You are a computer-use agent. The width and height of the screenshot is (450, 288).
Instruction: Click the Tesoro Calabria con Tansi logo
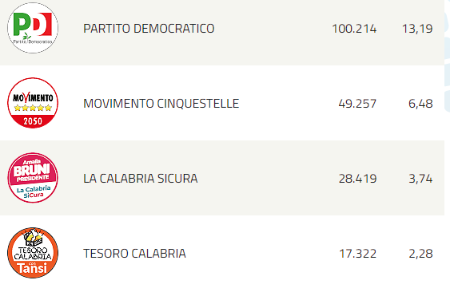(x=33, y=253)
